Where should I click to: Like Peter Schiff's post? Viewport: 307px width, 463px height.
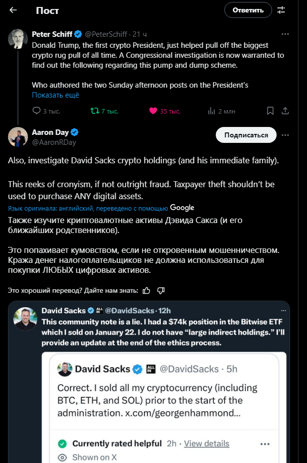(153, 111)
